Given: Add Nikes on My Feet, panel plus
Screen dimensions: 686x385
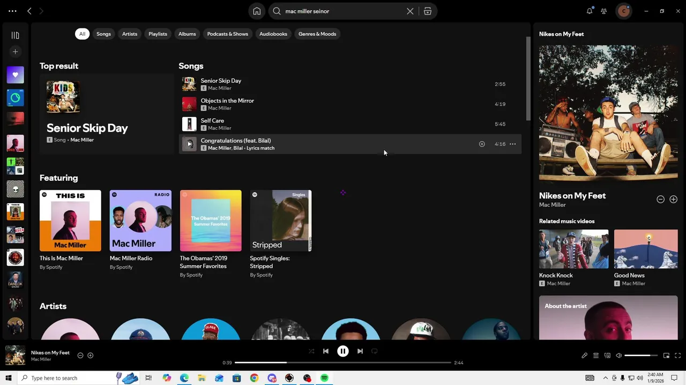Looking at the screenshot, I should tap(674, 199).
